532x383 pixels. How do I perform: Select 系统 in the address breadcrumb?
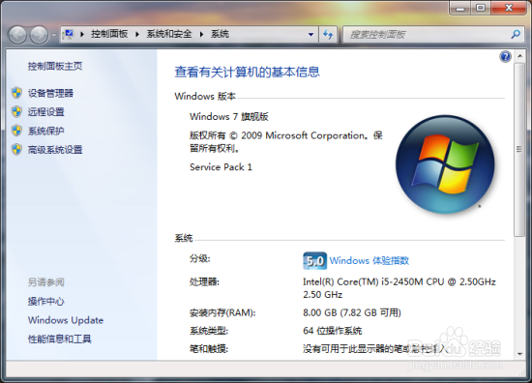point(220,34)
